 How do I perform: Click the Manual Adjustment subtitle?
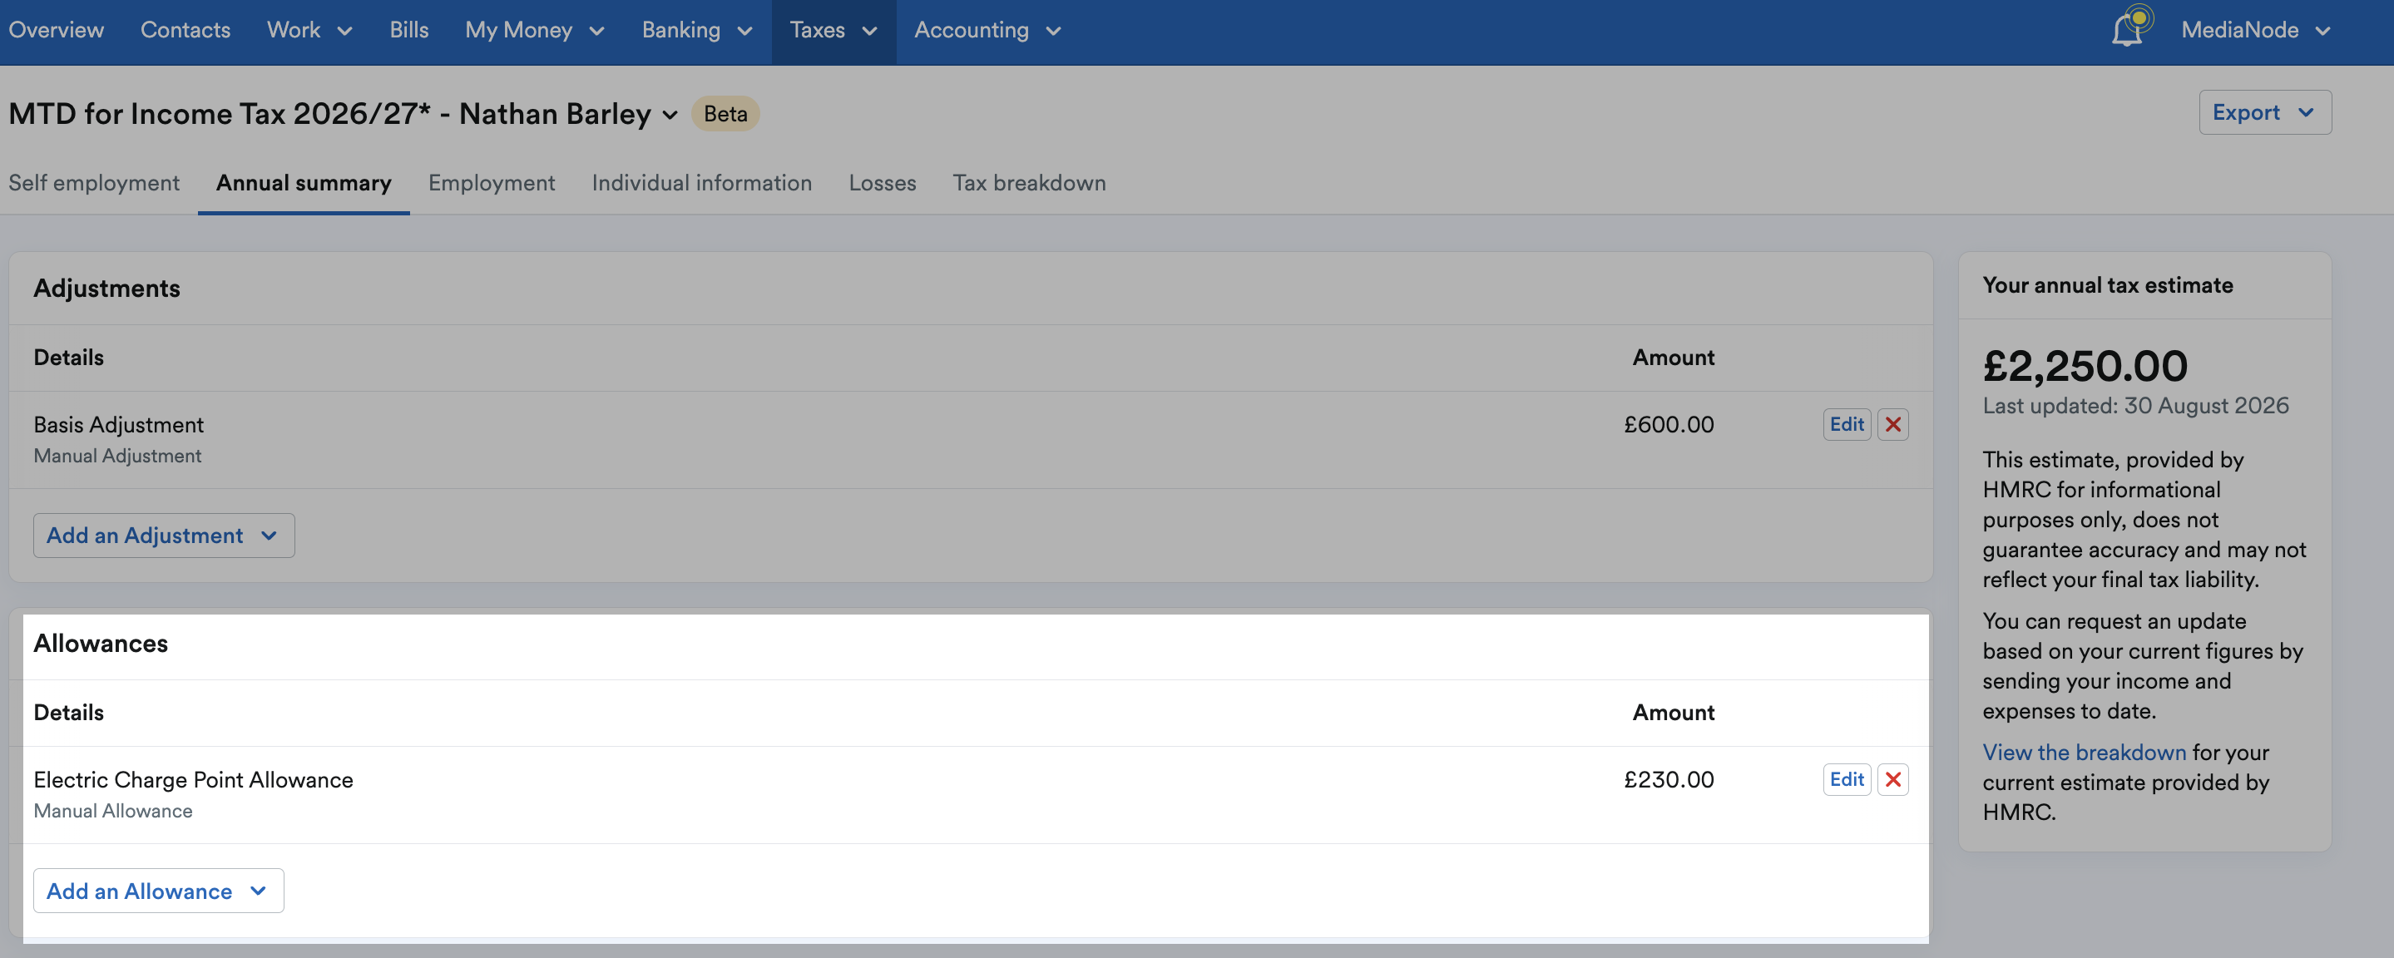[x=117, y=457]
